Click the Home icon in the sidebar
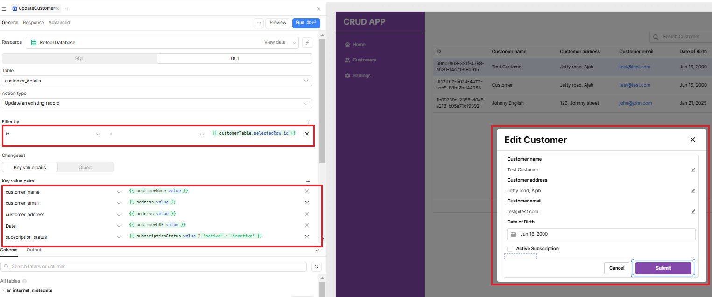 point(347,45)
